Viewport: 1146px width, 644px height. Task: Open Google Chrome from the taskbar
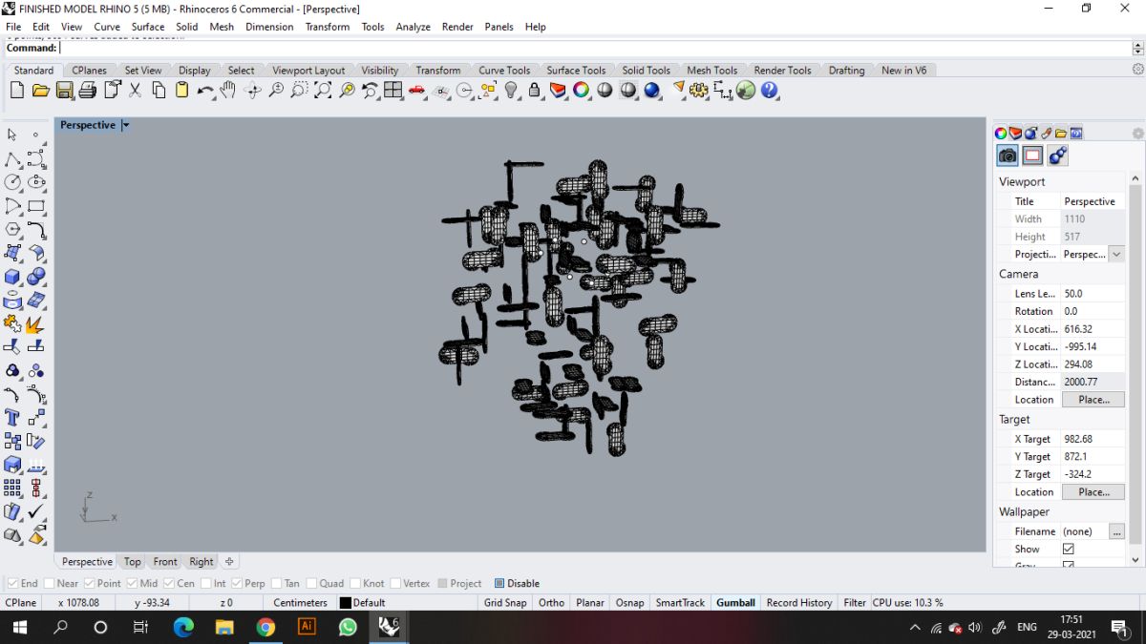[265, 627]
